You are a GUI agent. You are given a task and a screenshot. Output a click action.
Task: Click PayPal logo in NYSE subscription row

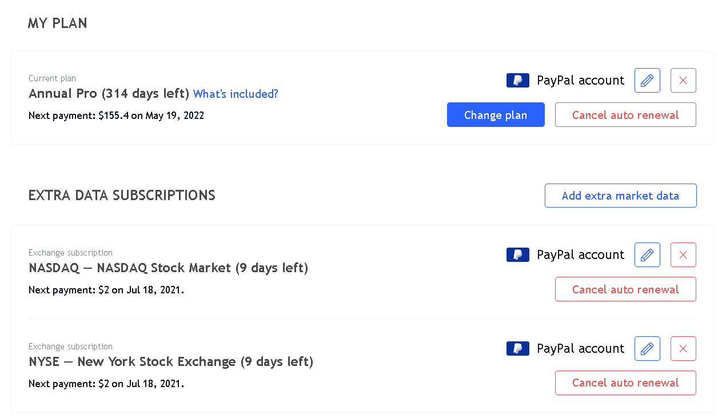(517, 348)
